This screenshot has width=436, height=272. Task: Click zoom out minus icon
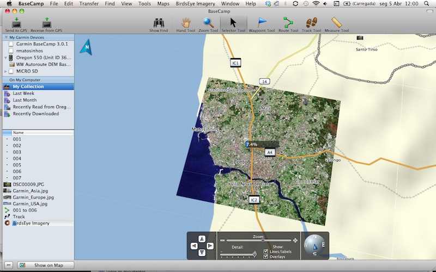click(x=222, y=240)
